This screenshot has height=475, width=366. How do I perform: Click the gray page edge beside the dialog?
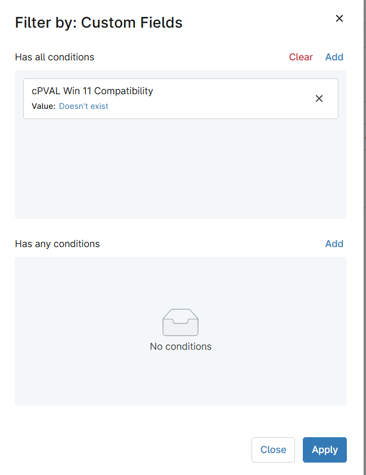365,237
